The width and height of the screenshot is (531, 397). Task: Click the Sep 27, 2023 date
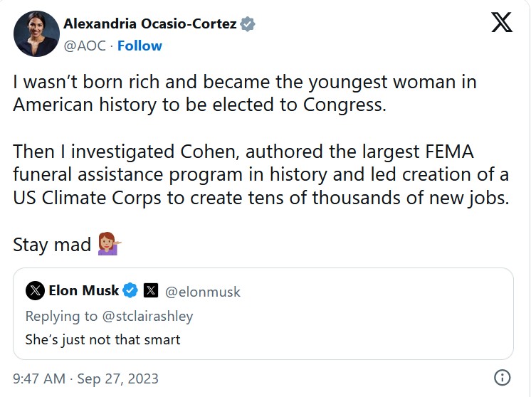[118, 379]
